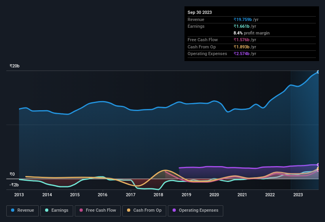The width and height of the screenshot is (325, 222).
Task: Click the 2018 x-axis label
Action: 158,195
